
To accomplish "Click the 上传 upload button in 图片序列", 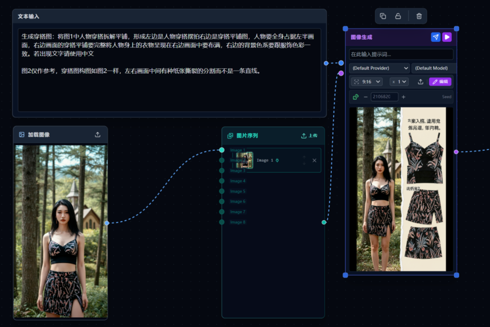I will [x=309, y=135].
